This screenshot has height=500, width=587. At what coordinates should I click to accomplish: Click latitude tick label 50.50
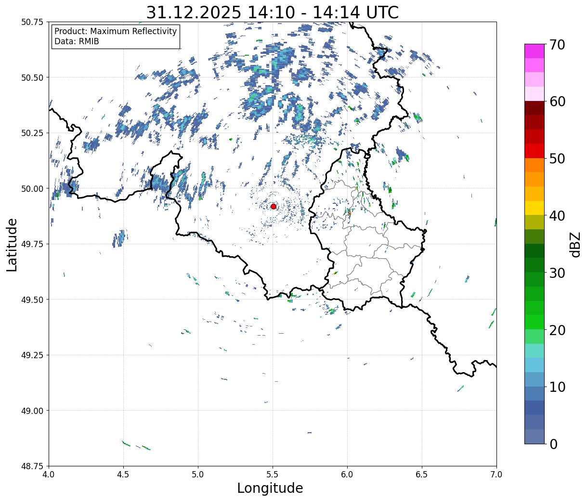[32, 77]
